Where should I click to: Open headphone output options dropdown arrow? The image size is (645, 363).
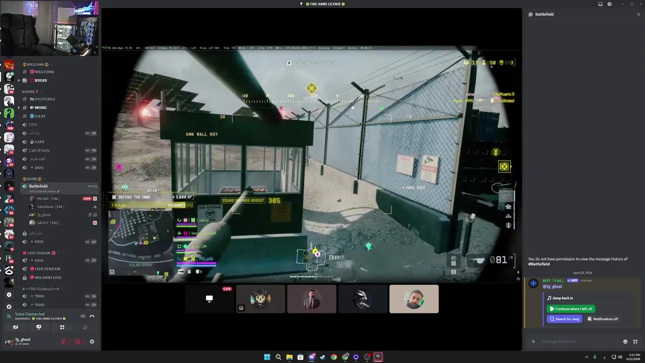(83, 341)
